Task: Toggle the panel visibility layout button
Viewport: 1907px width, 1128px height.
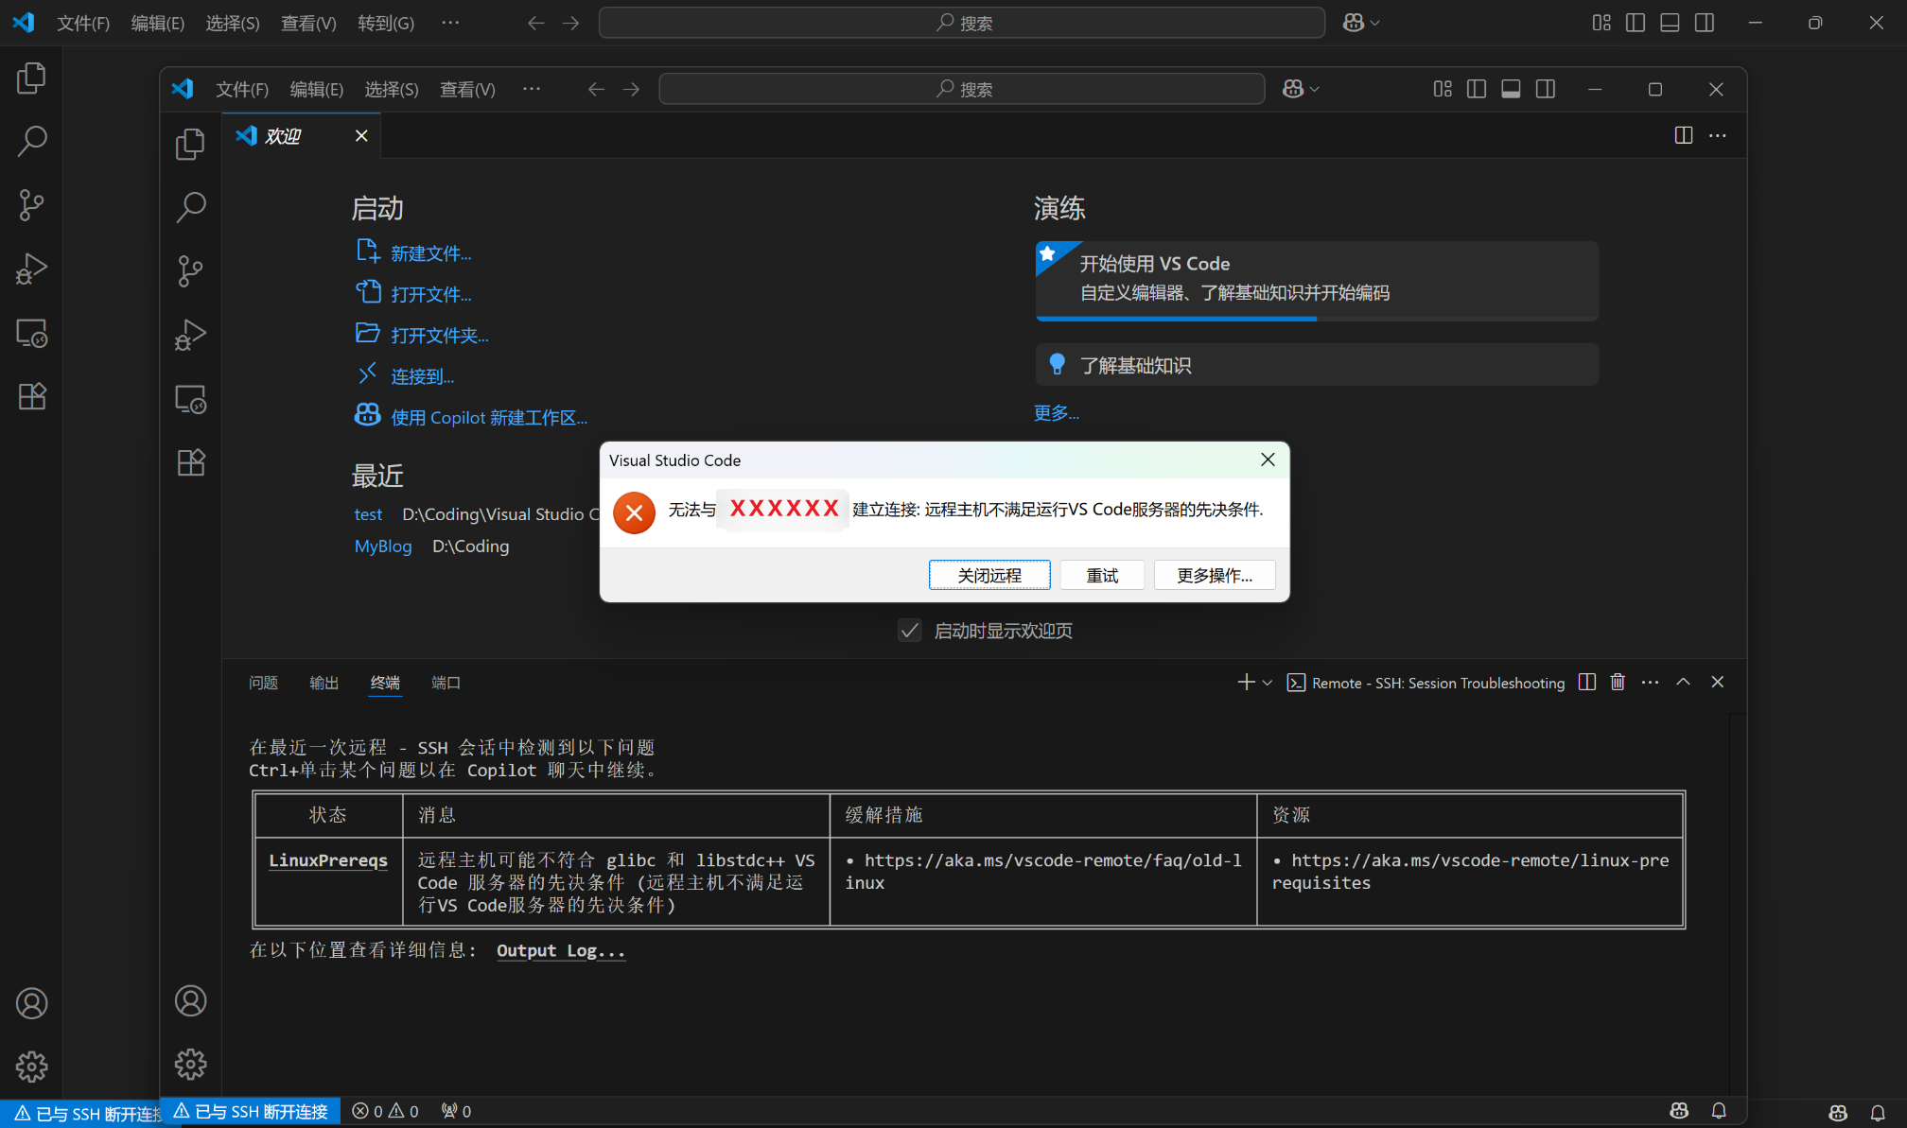Action: (x=1511, y=89)
